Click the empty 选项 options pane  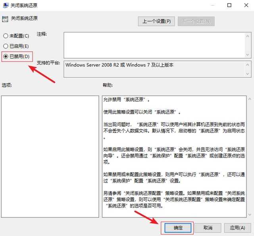(50, 157)
